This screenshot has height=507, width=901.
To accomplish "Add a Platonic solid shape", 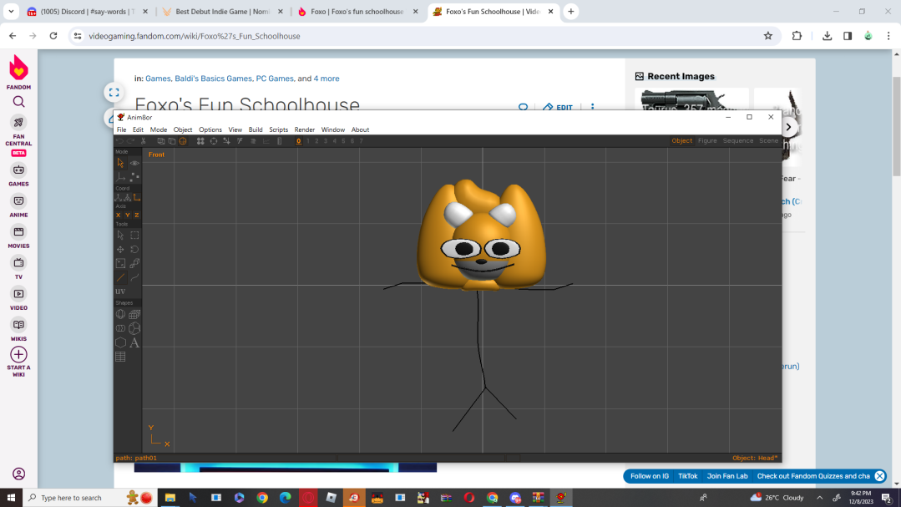I will pos(134,328).
